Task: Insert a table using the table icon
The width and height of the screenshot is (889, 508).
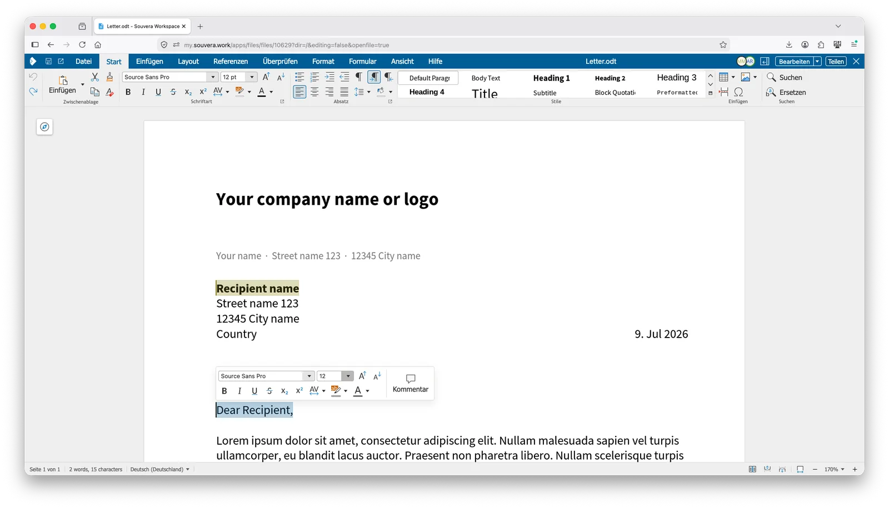Action: (723, 77)
